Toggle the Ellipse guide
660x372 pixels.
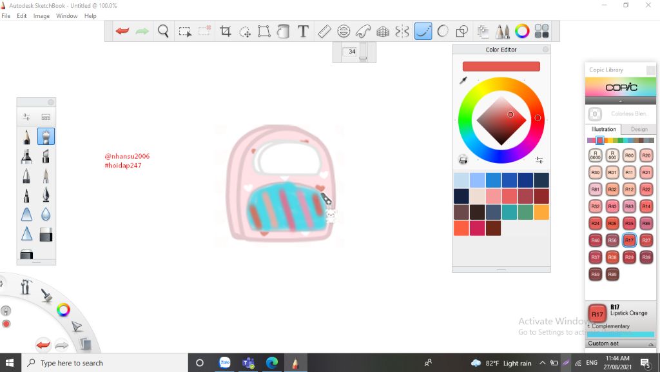344,31
